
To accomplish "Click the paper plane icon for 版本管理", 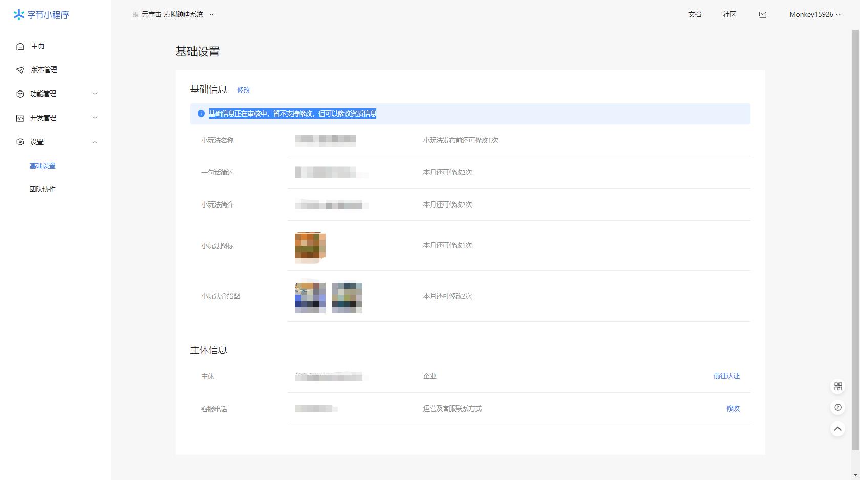I will (20, 70).
